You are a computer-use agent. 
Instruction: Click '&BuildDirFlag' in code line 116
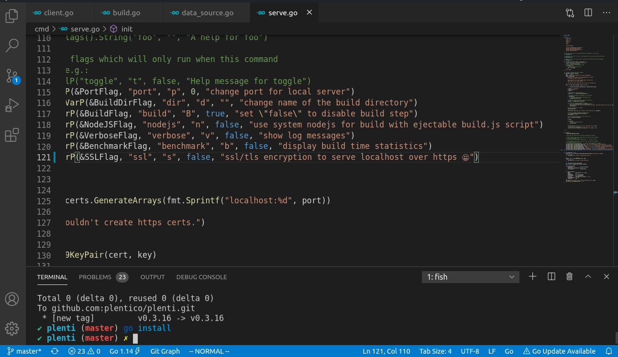pyautogui.click(x=121, y=103)
